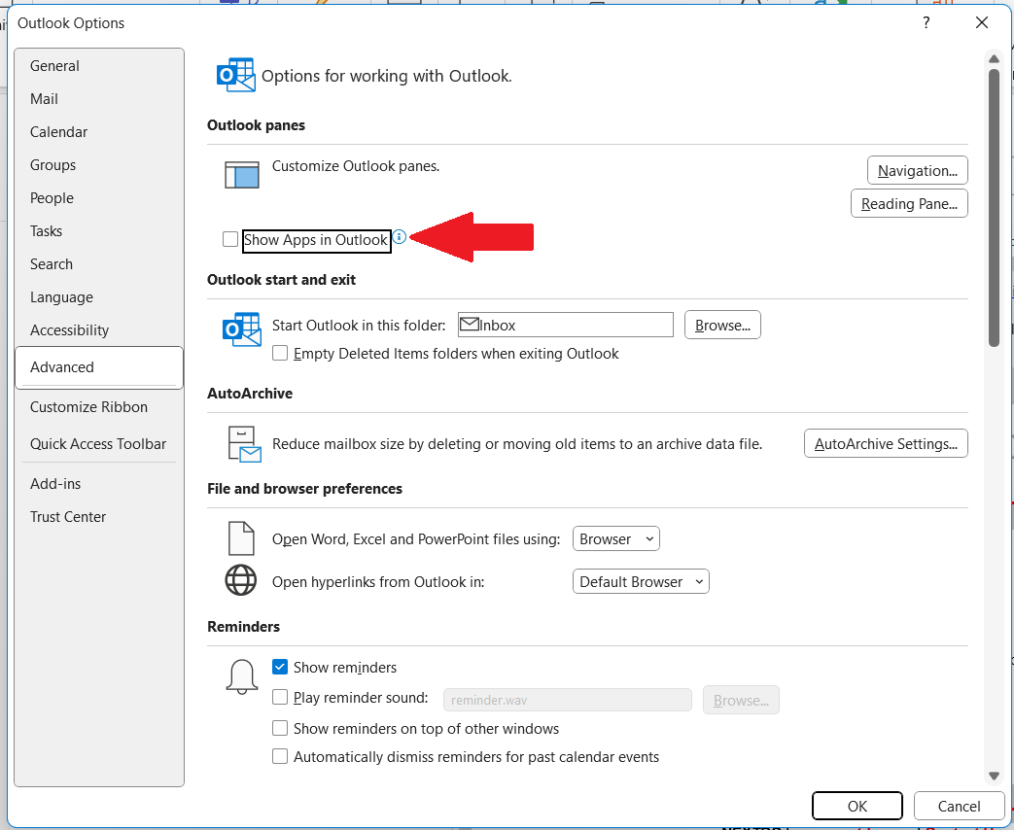Open AutoArchive Settings...
The height and width of the screenshot is (830, 1014).
pos(886,443)
